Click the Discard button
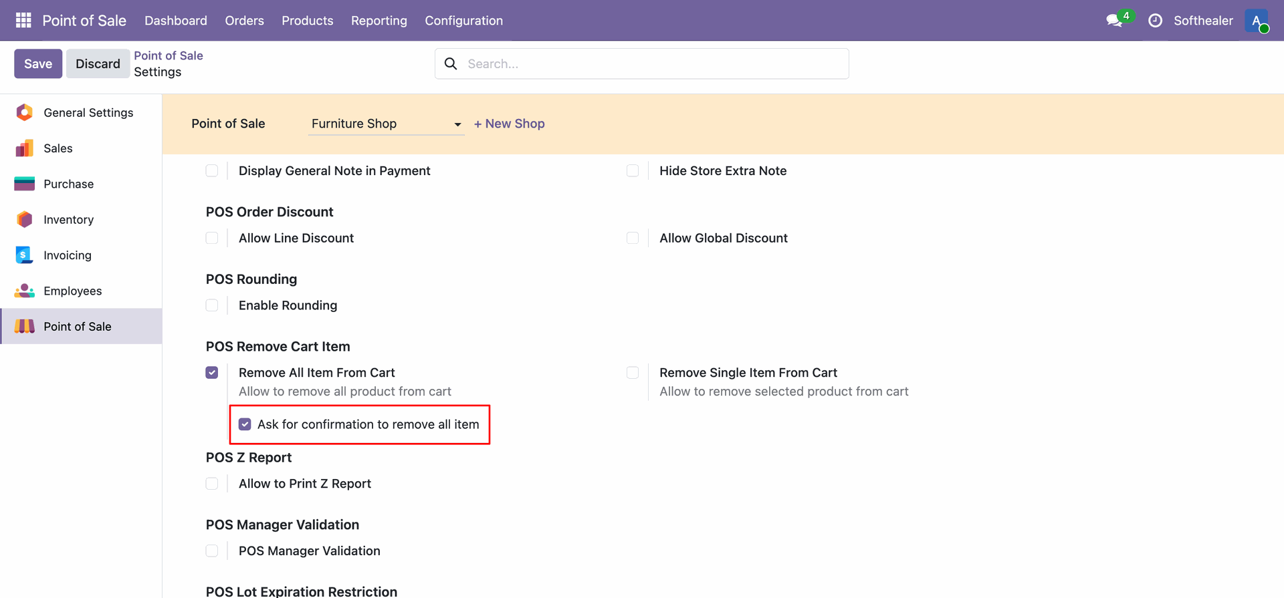Image resolution: width=1284 pixels, height=598 pixels. pyautogui.click(x=98, y=63)
